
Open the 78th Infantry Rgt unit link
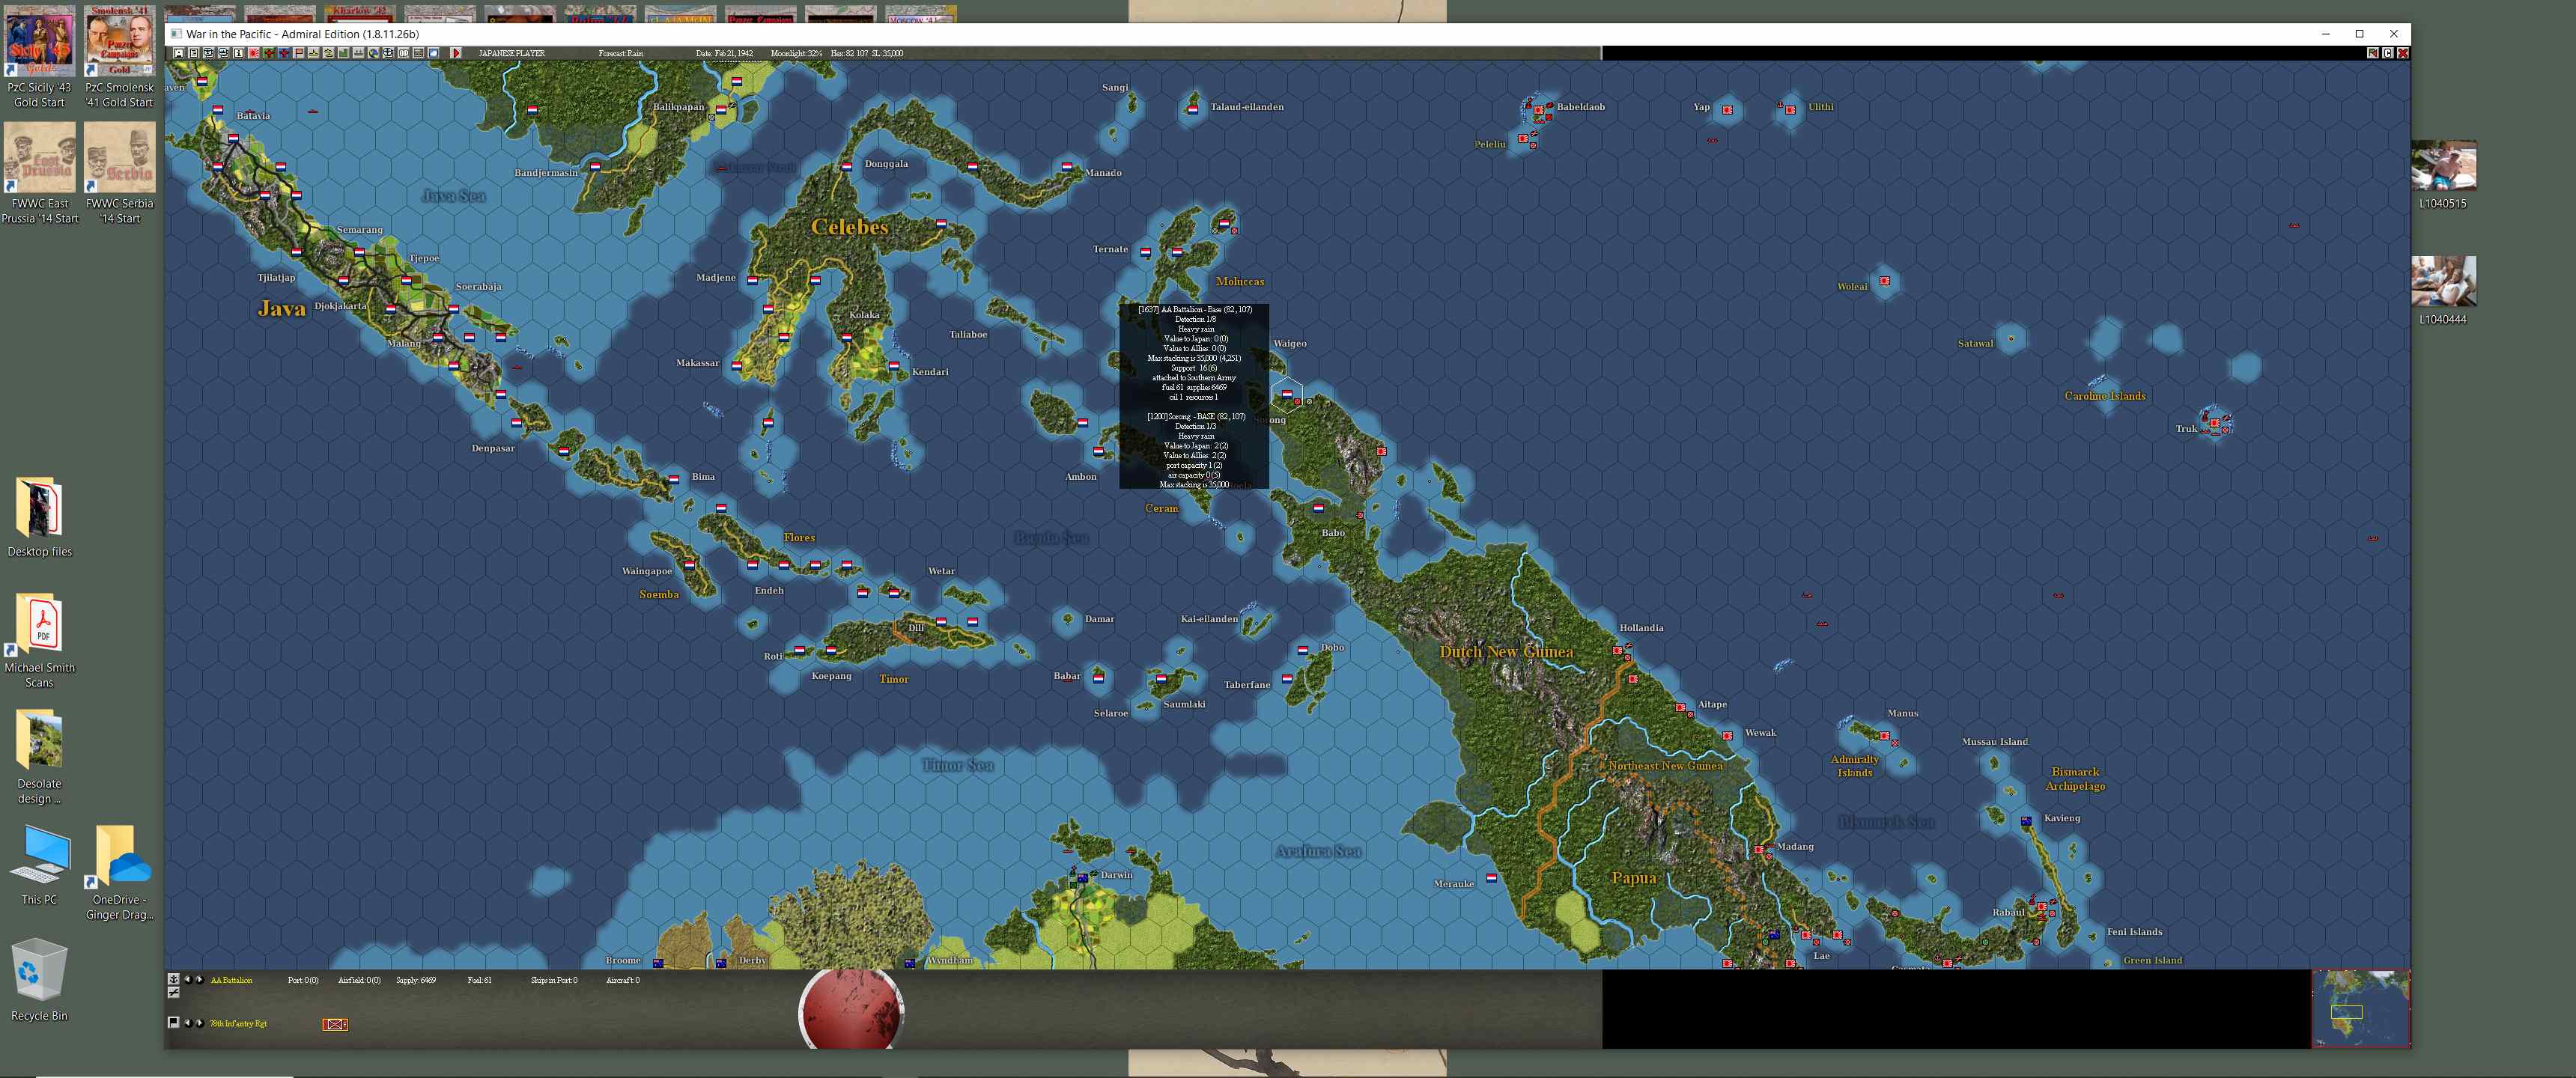coord(238,1024)
